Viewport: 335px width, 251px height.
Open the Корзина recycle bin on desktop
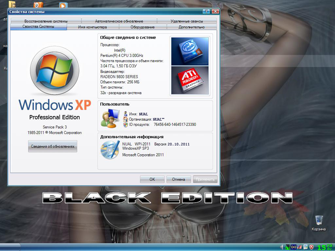[319, 223]
